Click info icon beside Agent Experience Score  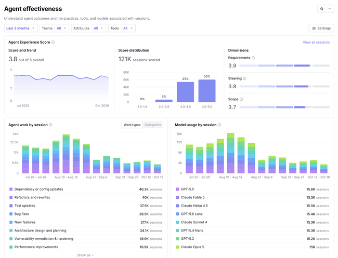[53, 42]
